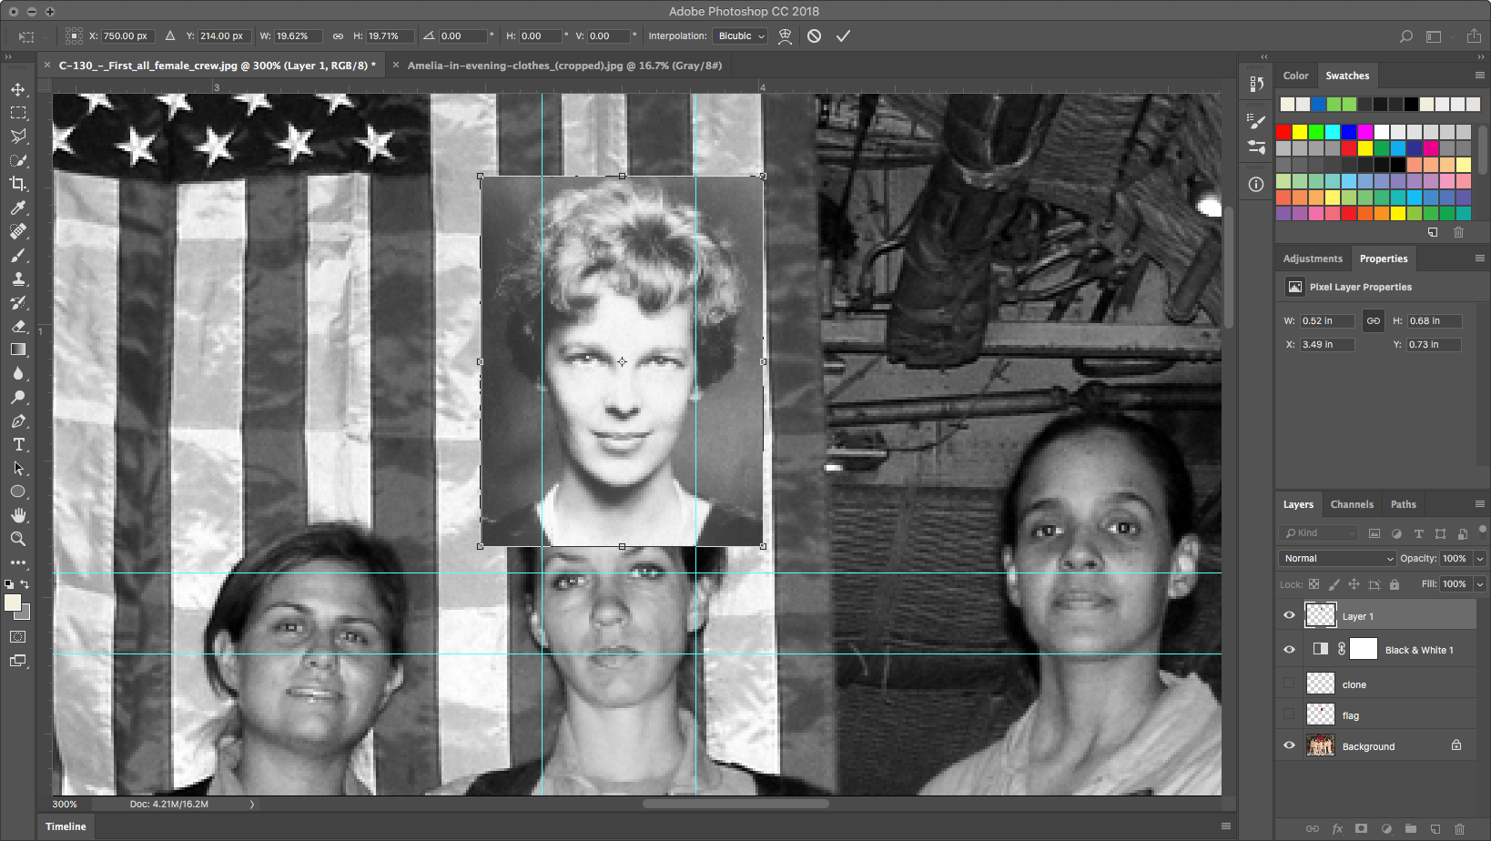
Task: Open the blend mode Normal dropdown
Action: tap(1336, 558)
